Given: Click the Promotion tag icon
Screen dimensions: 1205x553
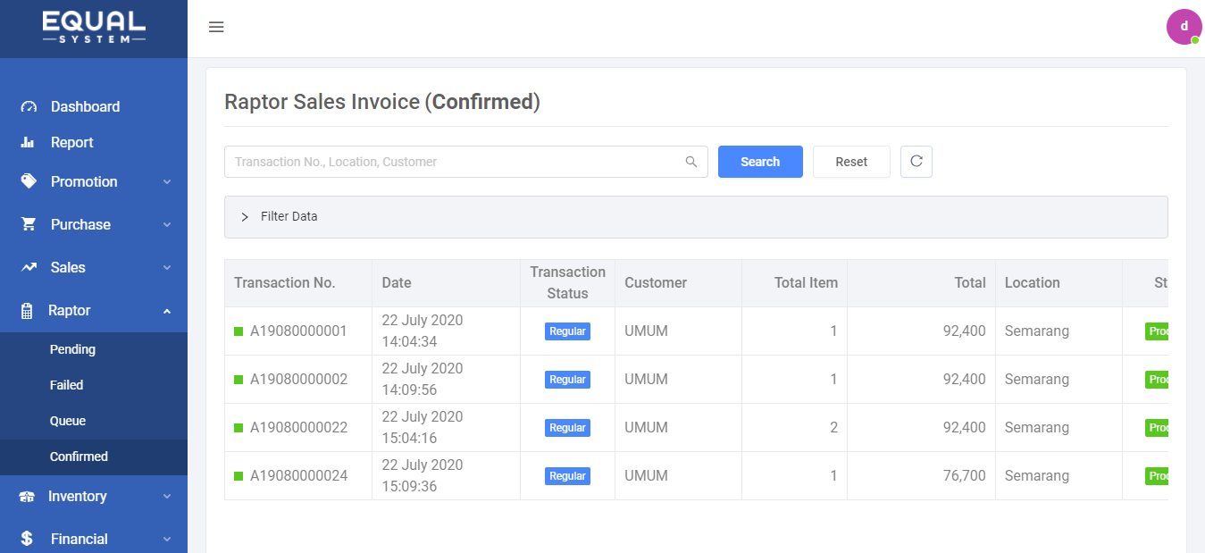Looking at the screenshot, I should (29, 181).
